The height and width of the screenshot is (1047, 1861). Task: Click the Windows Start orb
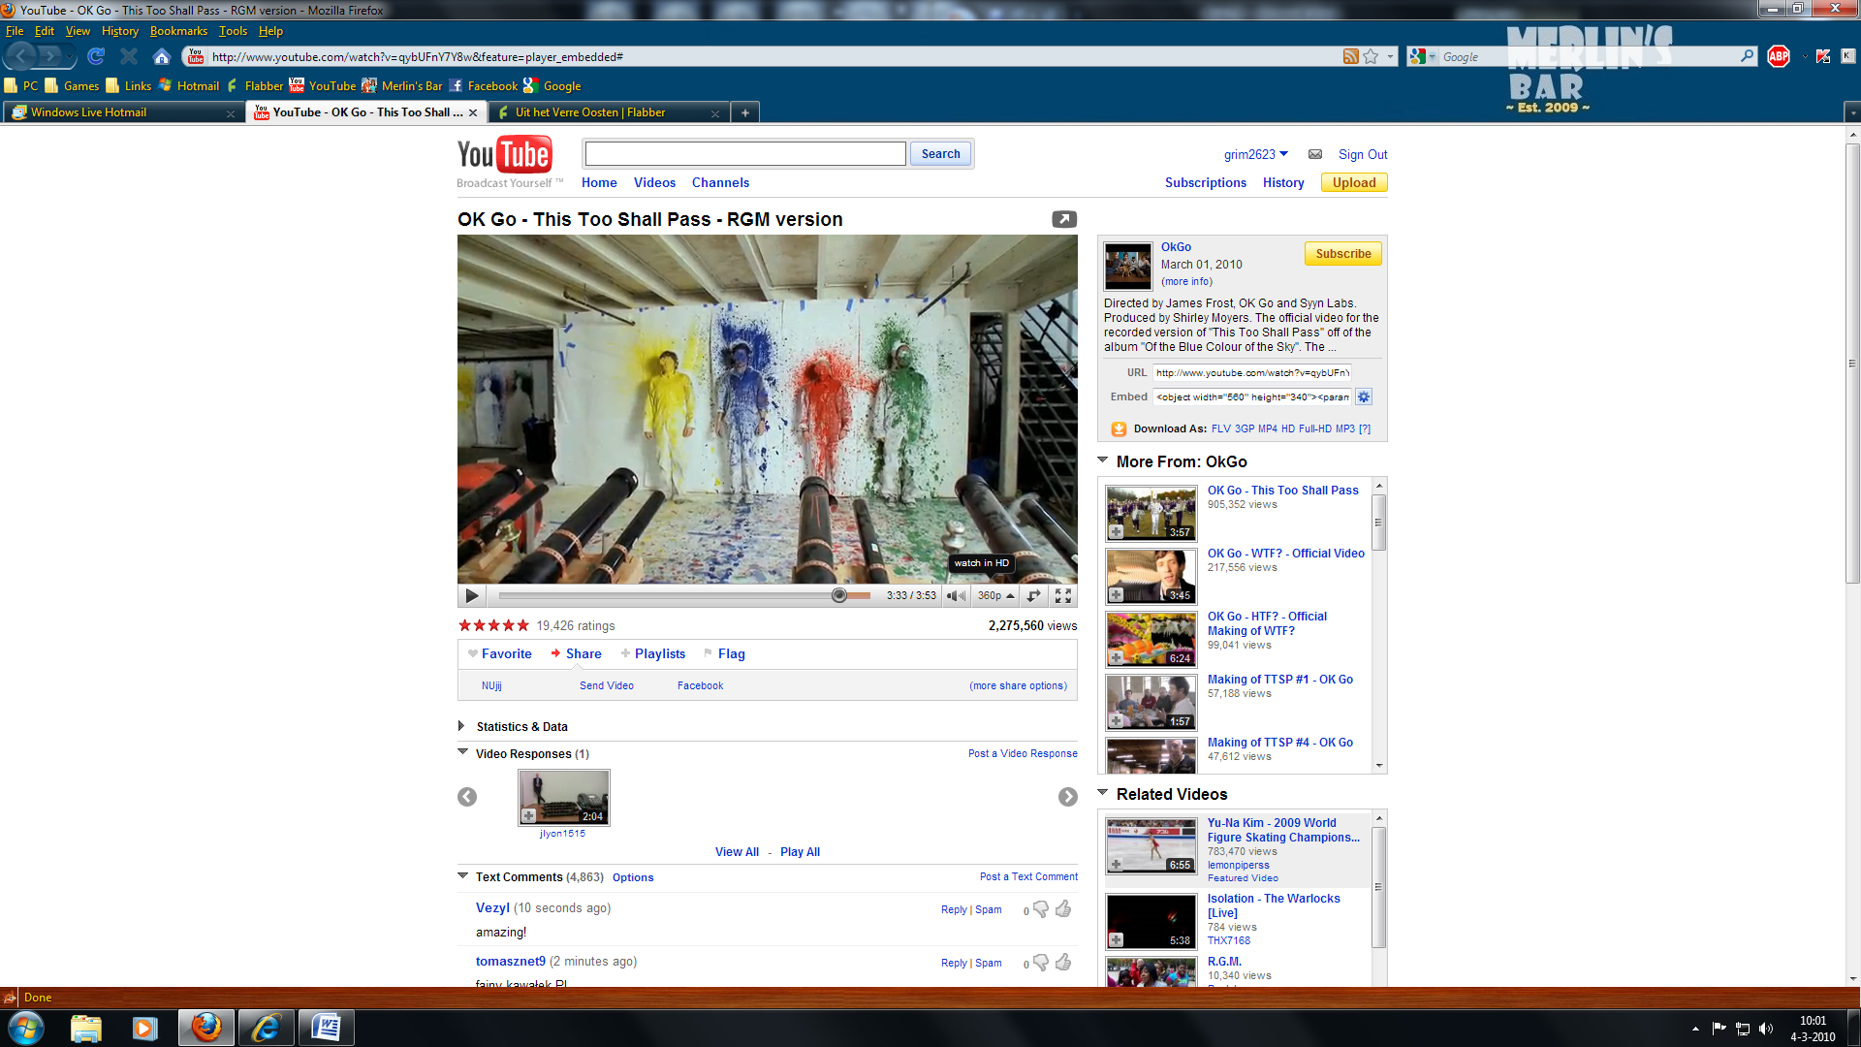(x=26, y=1028)
